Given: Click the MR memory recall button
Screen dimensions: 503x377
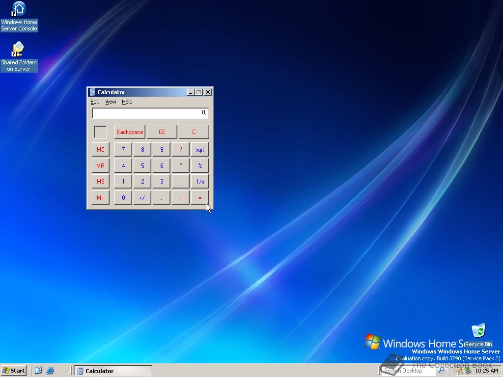Looking at the screenshot, I should pos(100,165).
